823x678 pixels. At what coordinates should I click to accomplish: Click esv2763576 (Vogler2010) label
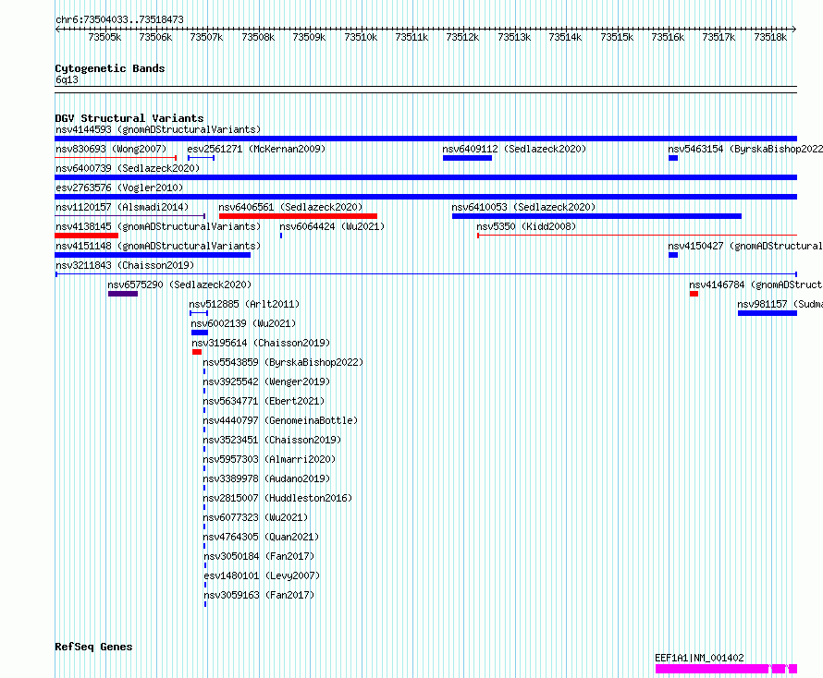point(119,188)
